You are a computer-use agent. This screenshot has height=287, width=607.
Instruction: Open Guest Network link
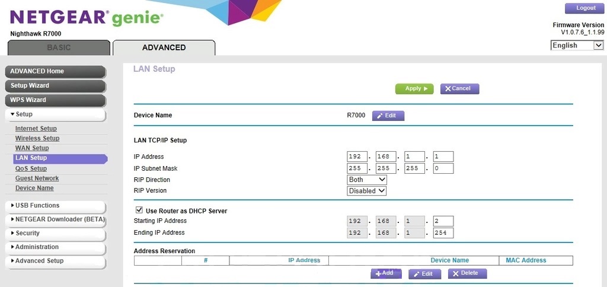(x=37, y=178)
